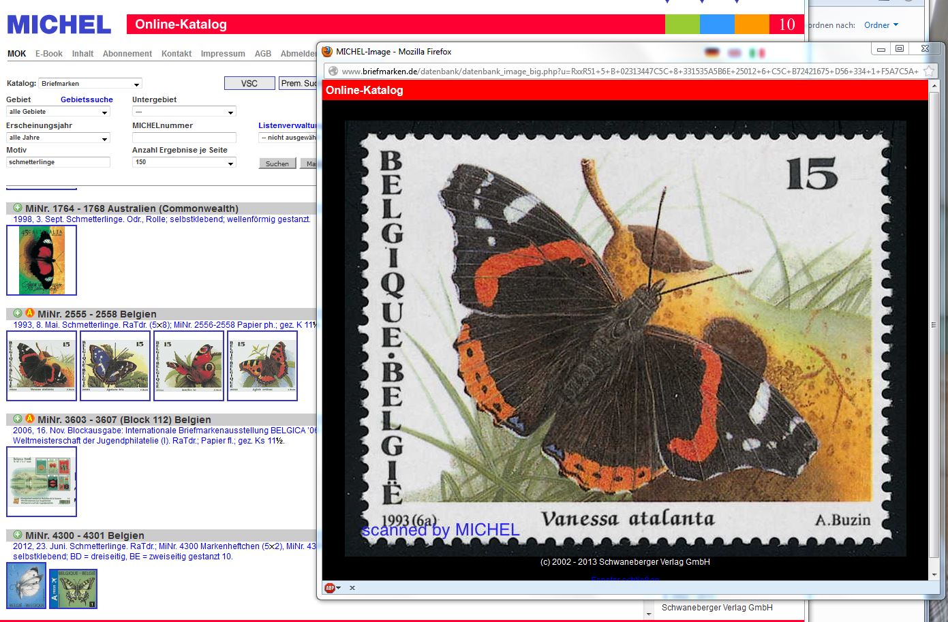
Task: Bookmark page with the star icon
Action: (x=929, y=71)
